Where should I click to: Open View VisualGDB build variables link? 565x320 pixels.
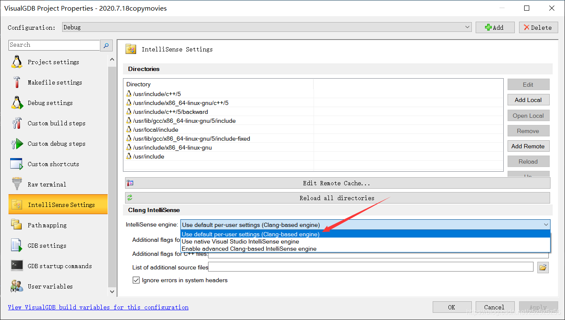pyautogui.click(x=98, y=307)
